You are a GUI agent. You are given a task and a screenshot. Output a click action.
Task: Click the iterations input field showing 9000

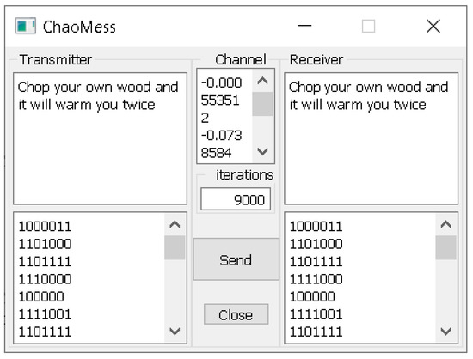(x=236, y=199)
